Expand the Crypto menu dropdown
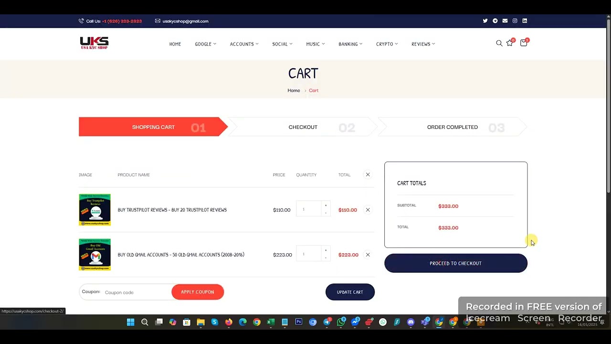Screen dimensions: 611x344 (387, 44)
